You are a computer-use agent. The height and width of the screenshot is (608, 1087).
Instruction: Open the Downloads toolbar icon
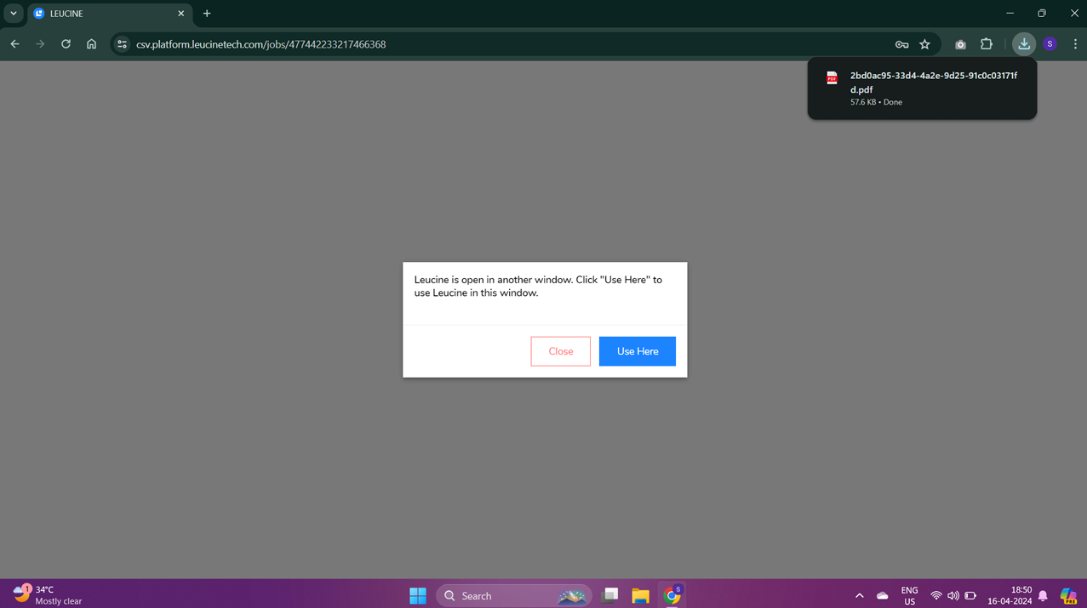point(1024,44)
